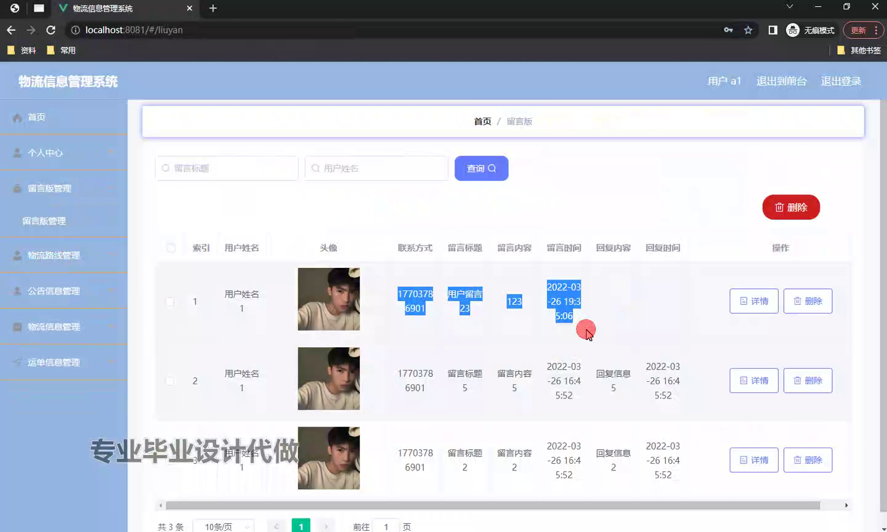Click the icon beside 物流路线管理
Image resolution: width=887 pixels, height=532 pixels.
pyautogui.click(x=17, y=256)
